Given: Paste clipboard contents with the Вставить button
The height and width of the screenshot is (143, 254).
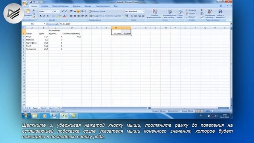Looking at the screenshot, I should 28,13.
